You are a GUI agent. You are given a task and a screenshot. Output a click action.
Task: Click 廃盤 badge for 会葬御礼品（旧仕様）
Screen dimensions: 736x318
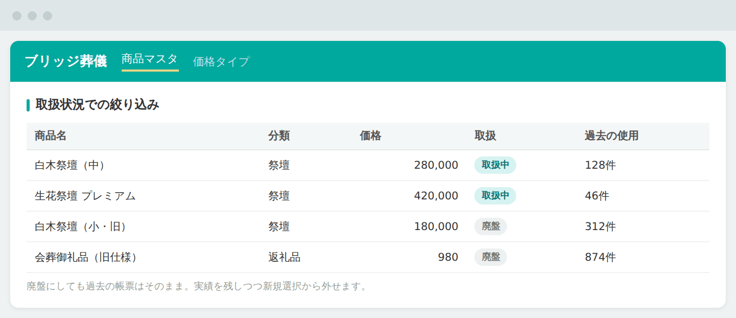[491, 257]
